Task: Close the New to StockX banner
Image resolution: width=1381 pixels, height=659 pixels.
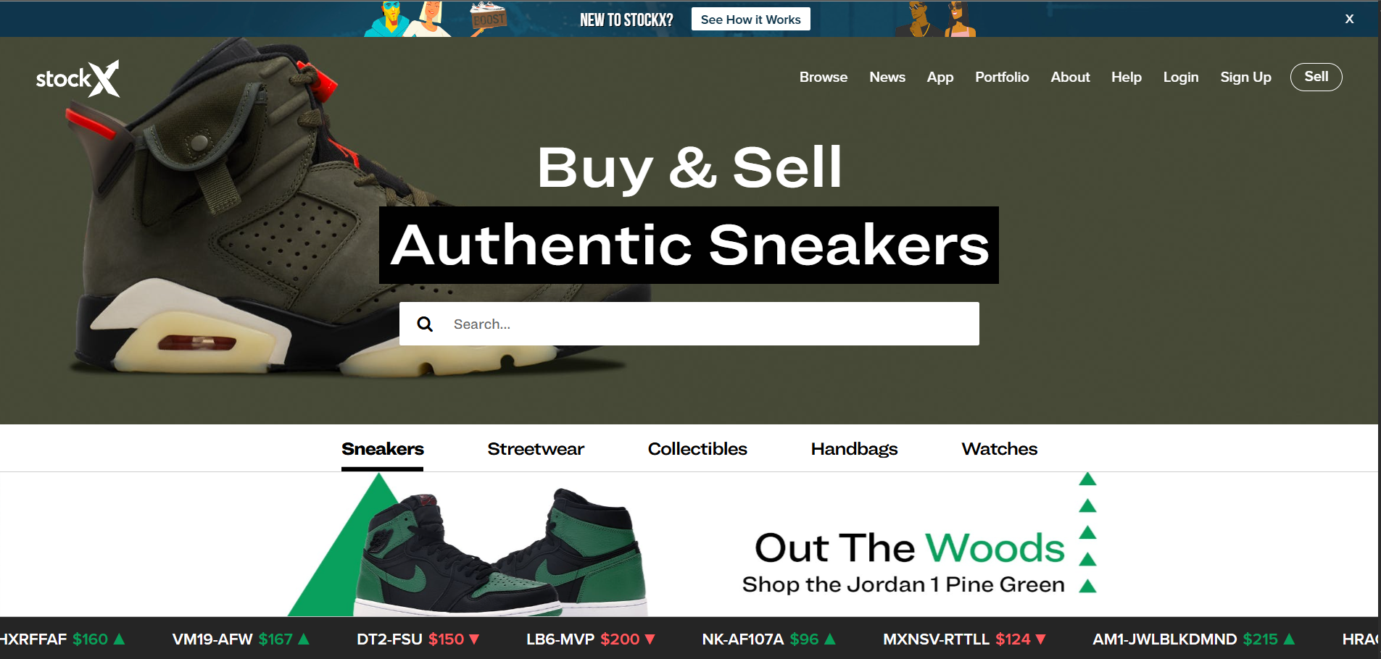Action: [x=1349, y=19]
